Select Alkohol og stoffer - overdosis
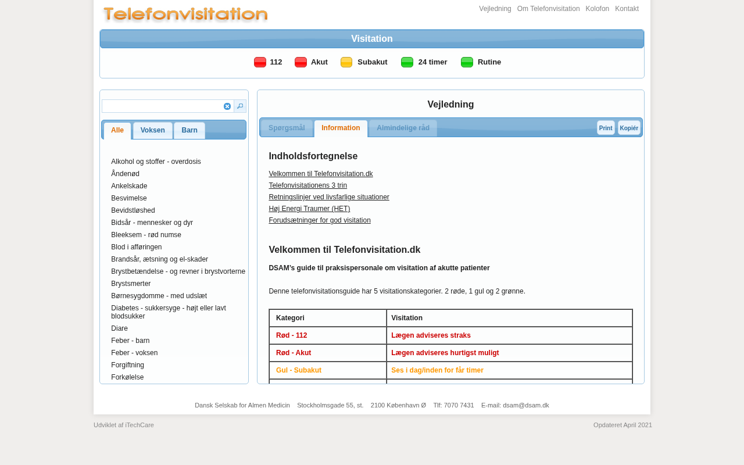Viewport: 744px width, 465px height. coord(156,162)
